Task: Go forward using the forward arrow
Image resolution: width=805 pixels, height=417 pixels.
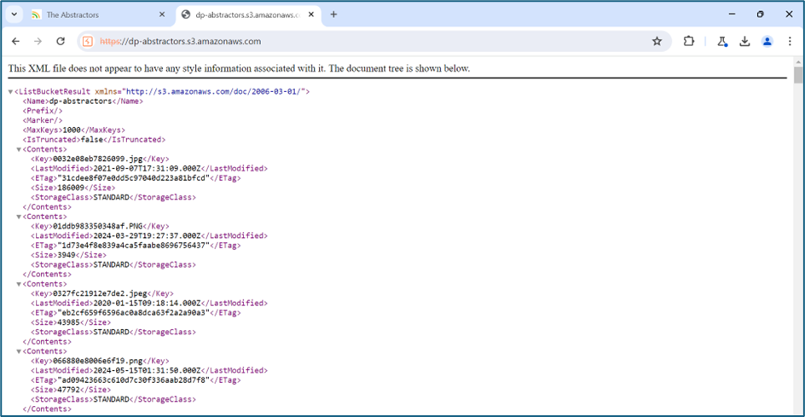Action: (38, 42)
